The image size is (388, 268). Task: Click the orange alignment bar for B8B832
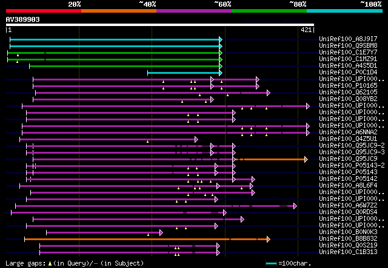[x=145, y=240]
